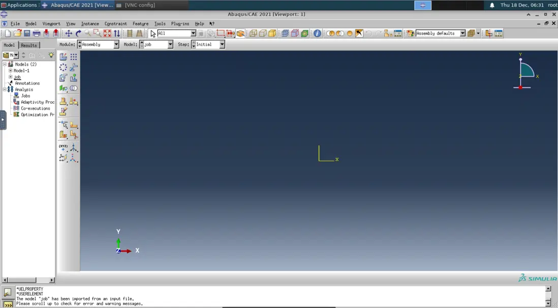Click the Merge/Cut Instances tool
The width and height of the screenshot is (558, 308).
coord(73,88)
